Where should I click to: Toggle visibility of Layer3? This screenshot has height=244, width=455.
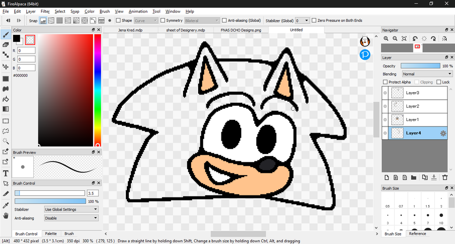coord(385,93)
